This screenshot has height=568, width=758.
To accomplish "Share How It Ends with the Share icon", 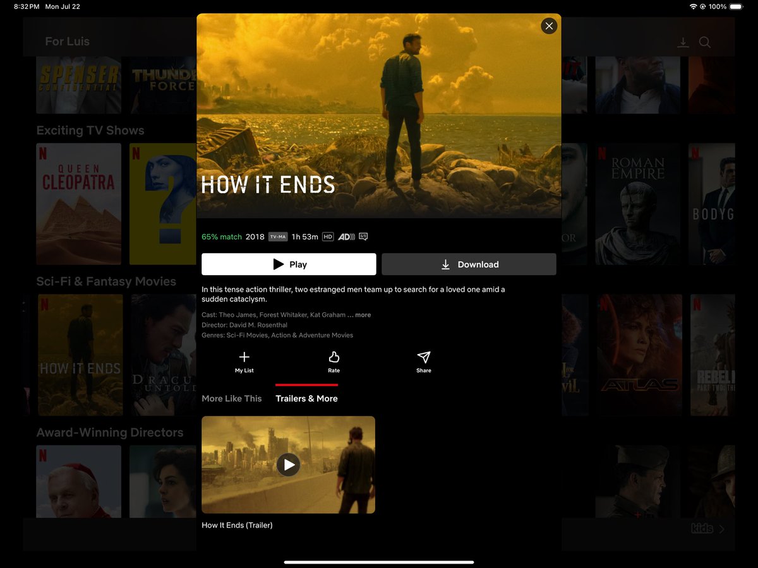I will 423,360.
